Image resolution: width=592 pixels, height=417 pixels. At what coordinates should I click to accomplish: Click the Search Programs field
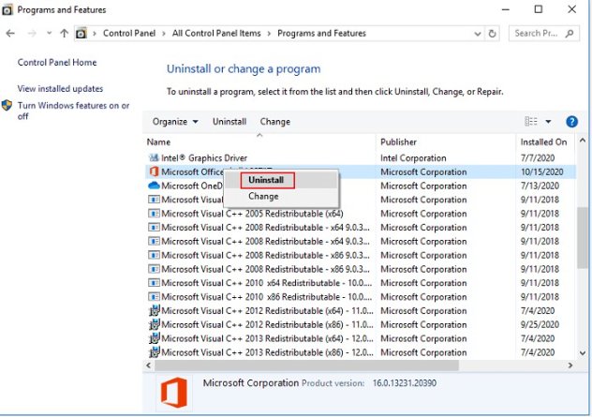[543, 34]
